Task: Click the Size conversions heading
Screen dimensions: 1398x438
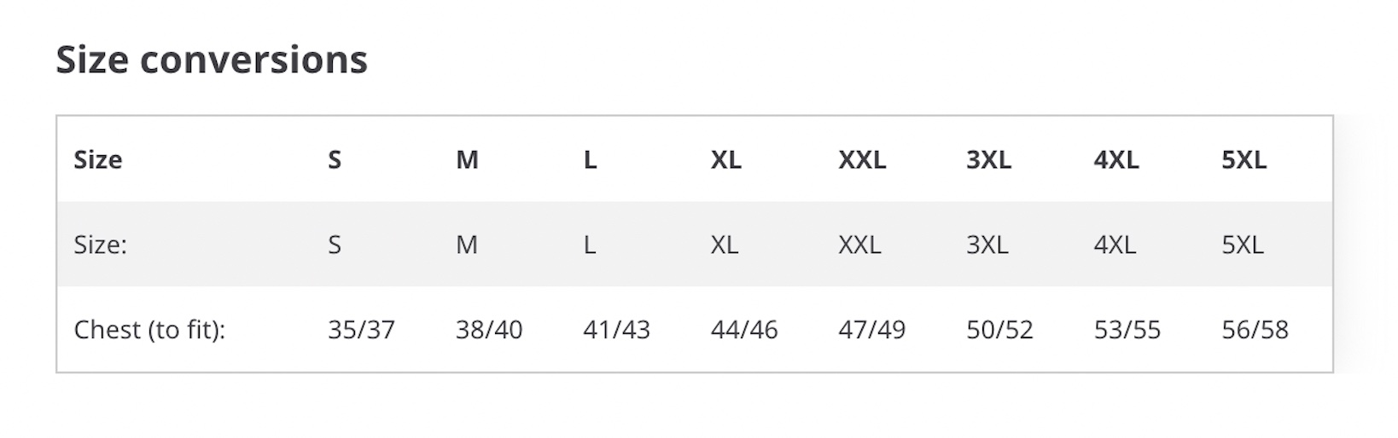Action: (212, 60)
